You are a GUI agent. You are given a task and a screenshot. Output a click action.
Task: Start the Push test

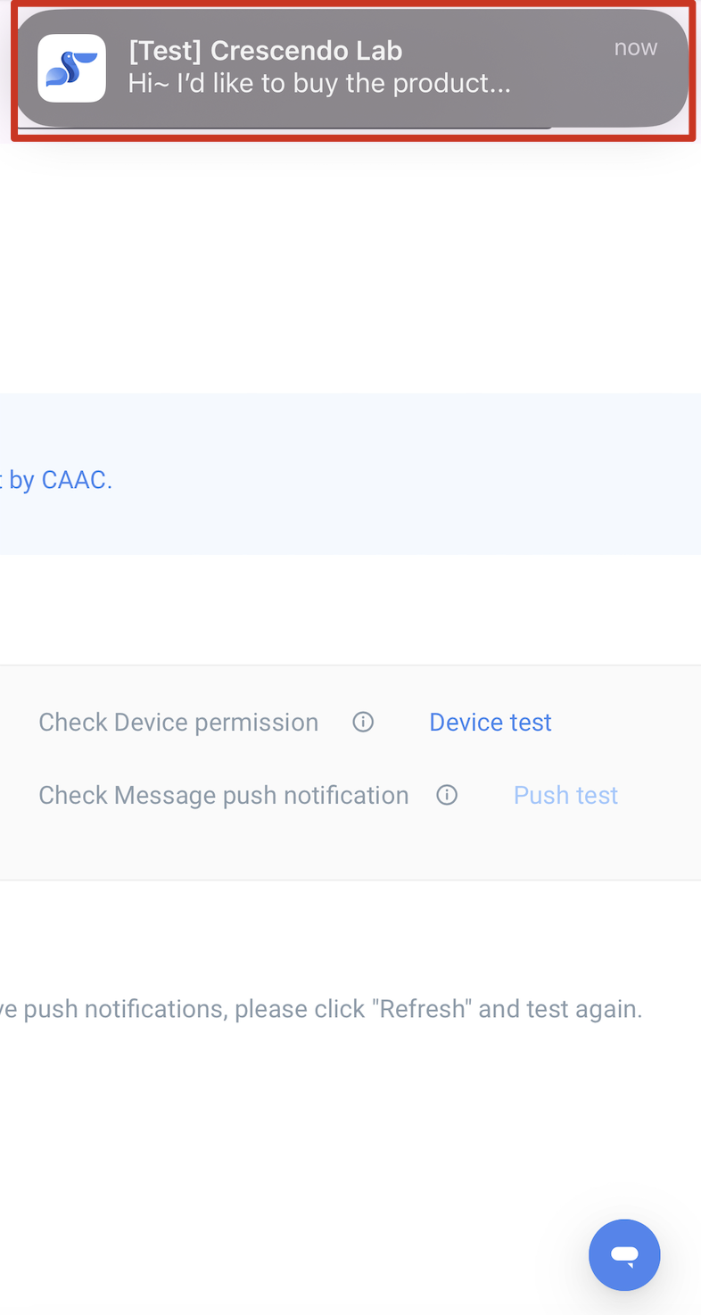[x=565, y=795]
